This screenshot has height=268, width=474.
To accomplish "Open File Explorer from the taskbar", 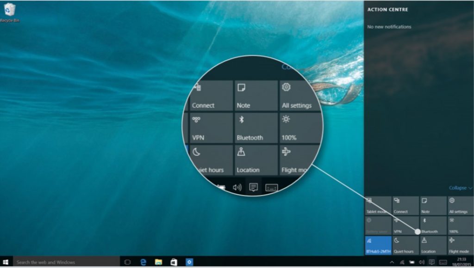I will pyautogui.click(x=158, y=262).
